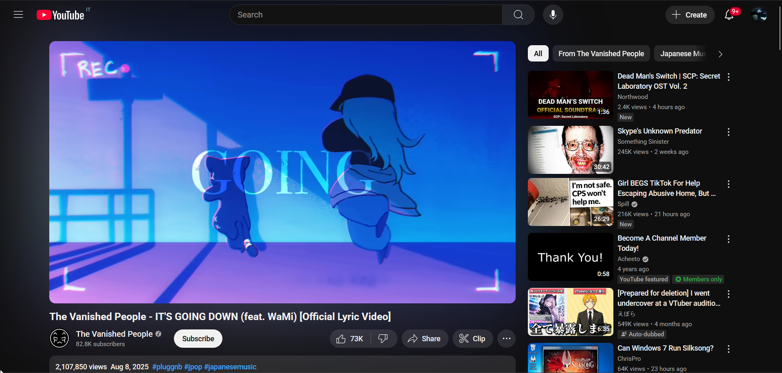
Task: Open title Dead Man's Switch SCP
Action: (669, 81)
